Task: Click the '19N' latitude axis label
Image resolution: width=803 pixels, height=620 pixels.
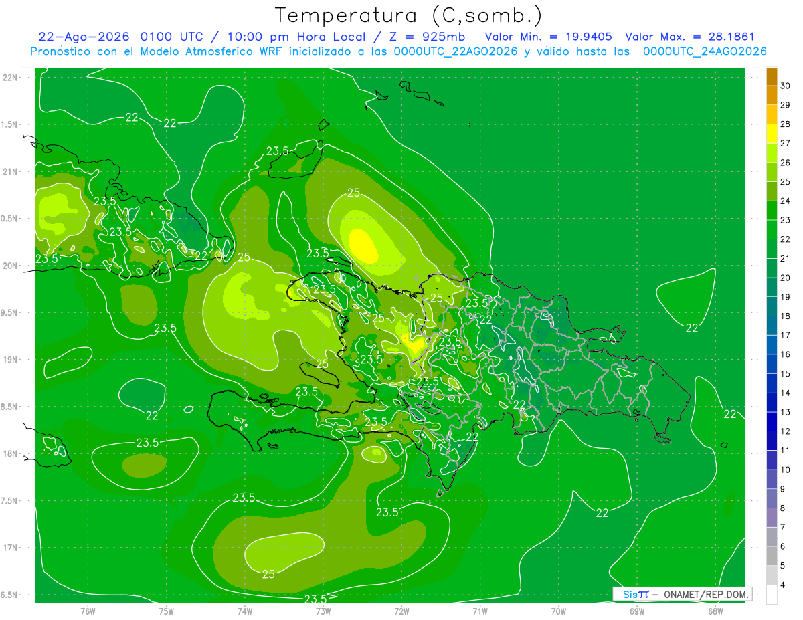Action: click(x=10, y=359)
